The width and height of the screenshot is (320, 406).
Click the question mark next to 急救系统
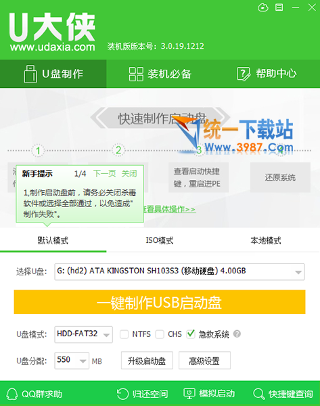(237, 334)
